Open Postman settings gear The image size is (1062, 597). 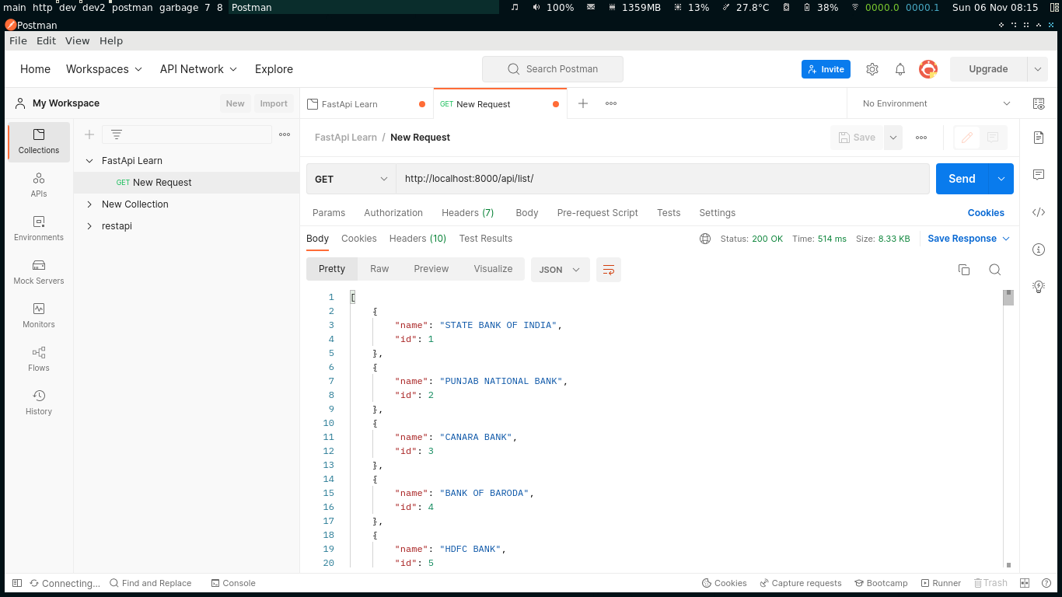872,69
